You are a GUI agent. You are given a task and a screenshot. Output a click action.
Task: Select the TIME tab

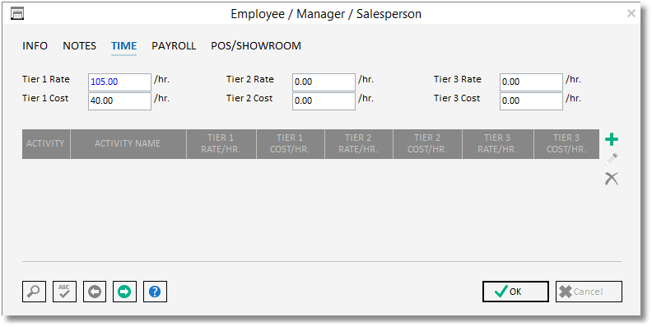coord(124,46)
